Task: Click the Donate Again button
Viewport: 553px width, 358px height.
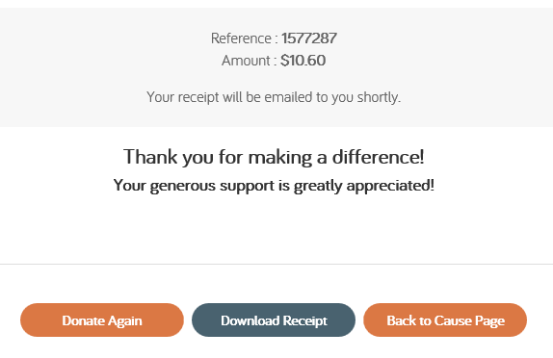Action: coord(102,320)
